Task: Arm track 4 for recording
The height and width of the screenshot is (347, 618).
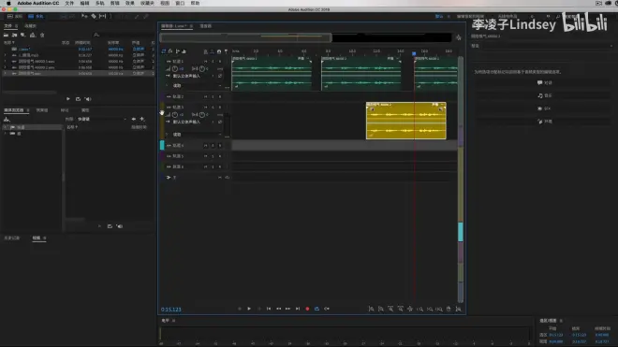Action: [220, 146]
